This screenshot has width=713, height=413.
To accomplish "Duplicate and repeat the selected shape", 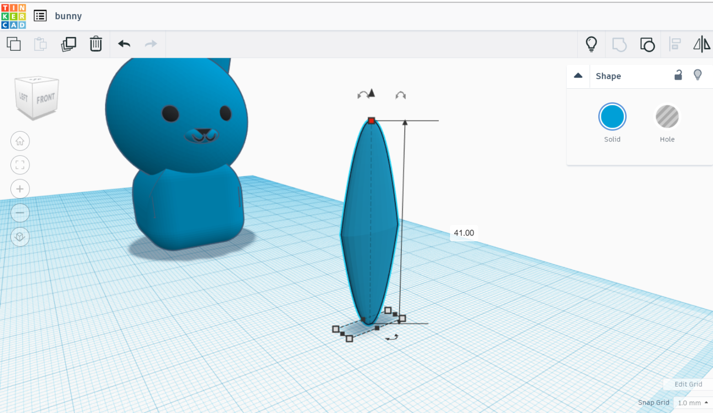I will tap(68, 44).
